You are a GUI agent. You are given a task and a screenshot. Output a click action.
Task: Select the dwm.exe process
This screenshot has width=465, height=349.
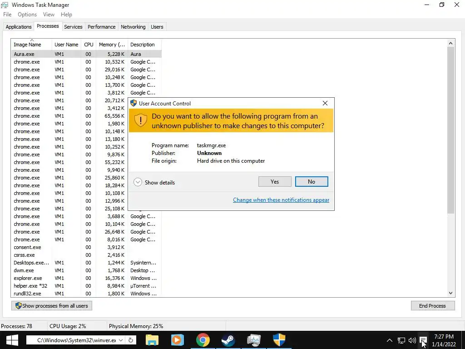click(86, 270)
